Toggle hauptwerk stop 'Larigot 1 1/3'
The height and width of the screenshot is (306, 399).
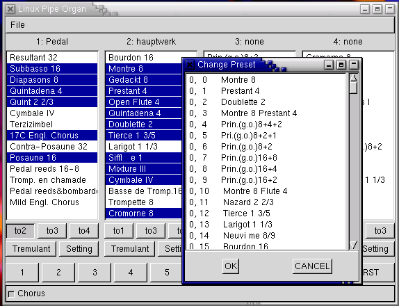(x=143, y=147)
